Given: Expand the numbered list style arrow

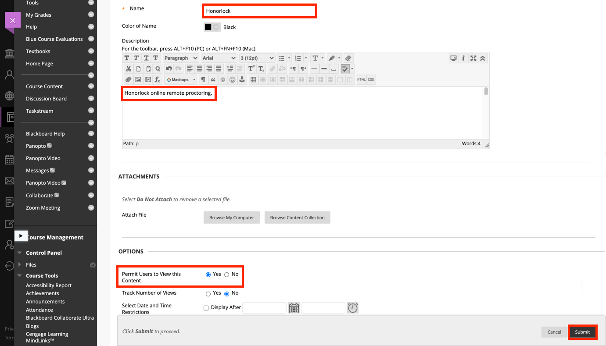Looking at the screenshot, I should click(x=306, y=58).
